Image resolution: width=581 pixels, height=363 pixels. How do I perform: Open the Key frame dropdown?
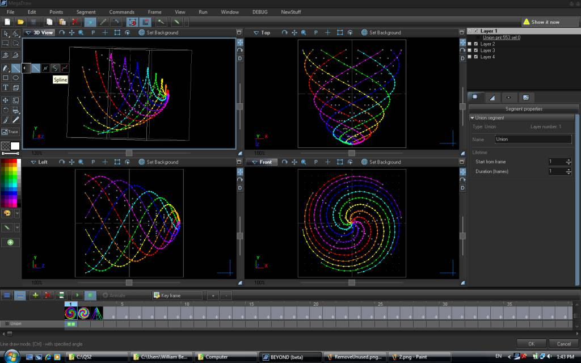pyautogui.click(x=177, y=296)
